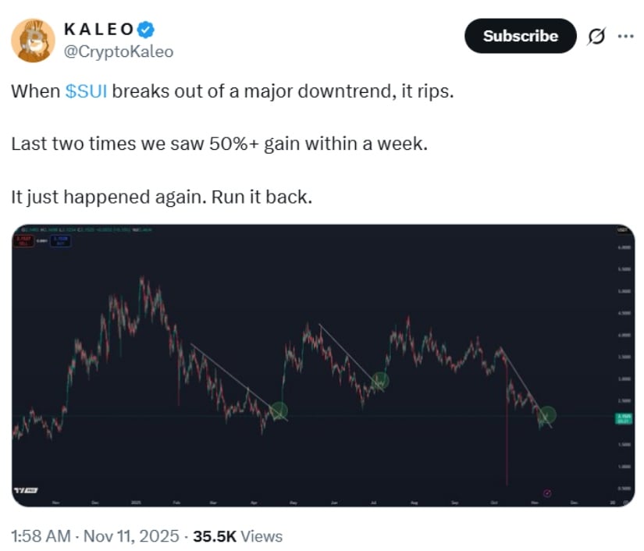Click the TradingView logo on the chart
Screen dimensions: 644x551
coord(23,489)
